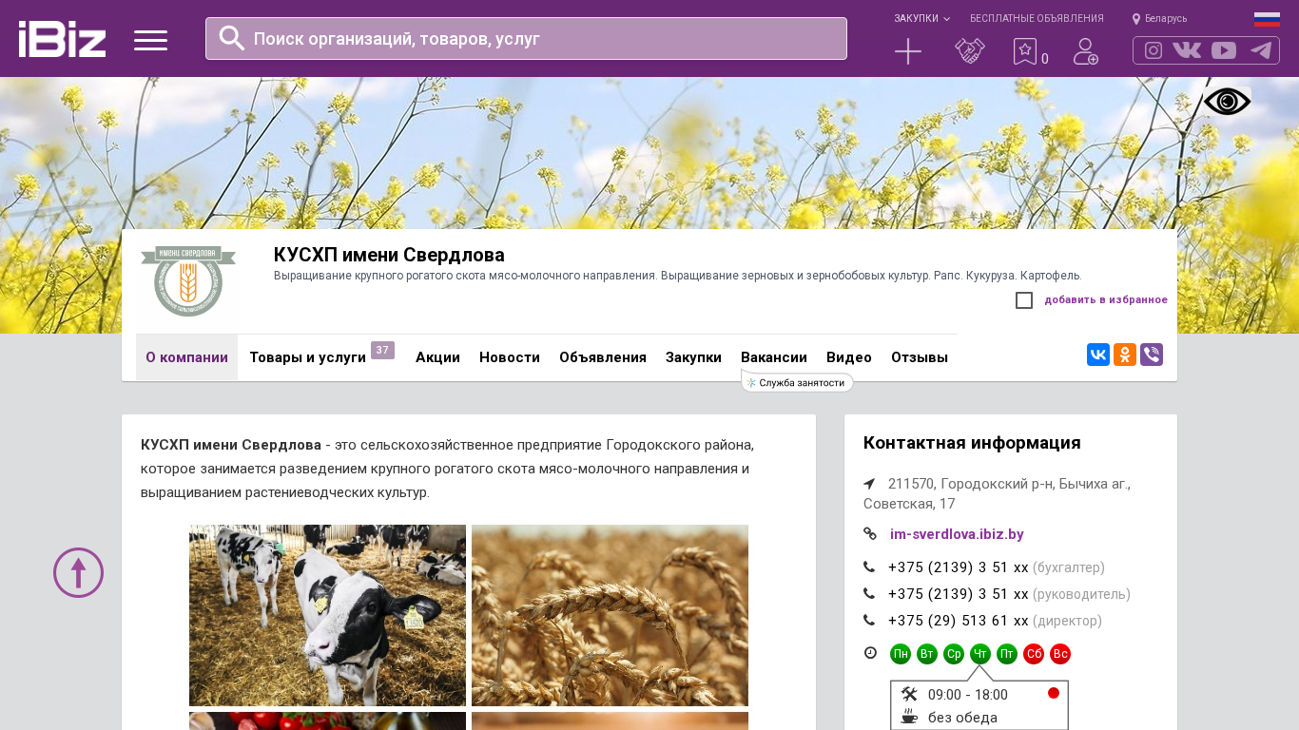Click the link chain icon by website
The width and height of the screenshot is (1299, 730).
[869, 533]
